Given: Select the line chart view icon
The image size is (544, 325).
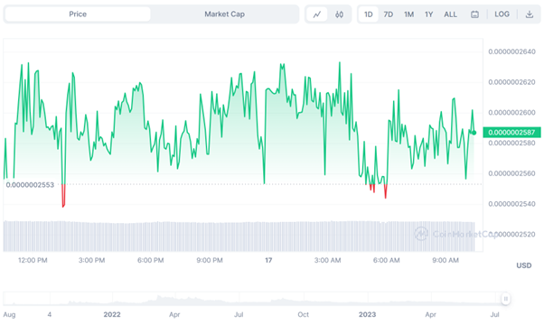Looking at the screenshot, I should [317, 14].
